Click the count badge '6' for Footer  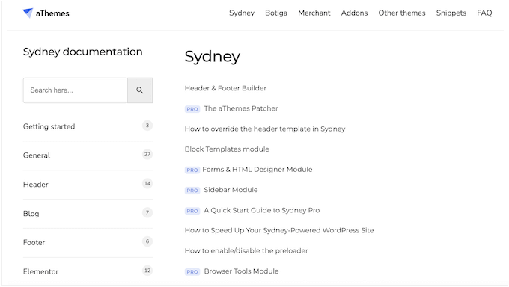click(147, 241)
